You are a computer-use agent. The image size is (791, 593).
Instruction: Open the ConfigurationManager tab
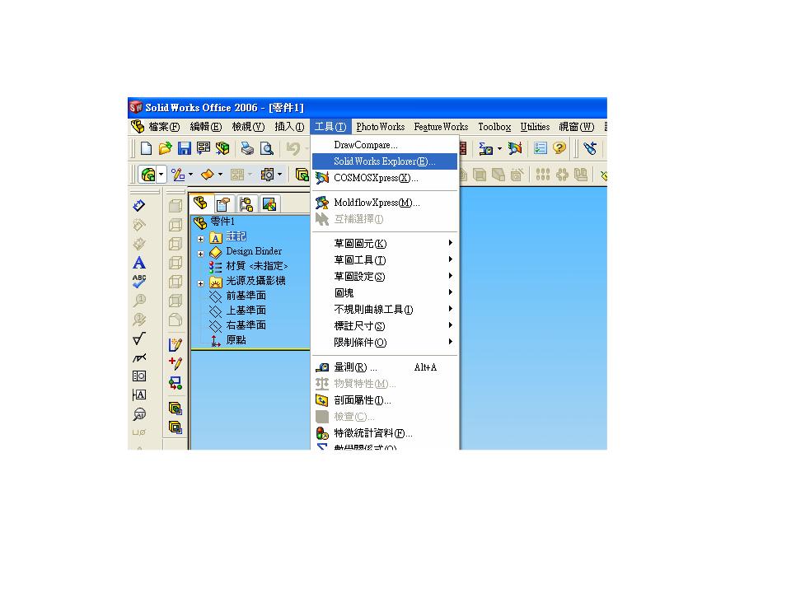click(x=246, y=204)
